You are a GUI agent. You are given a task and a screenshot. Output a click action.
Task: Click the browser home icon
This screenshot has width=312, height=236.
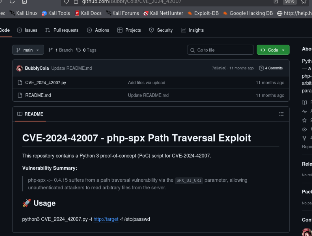[x=25, y=2]
